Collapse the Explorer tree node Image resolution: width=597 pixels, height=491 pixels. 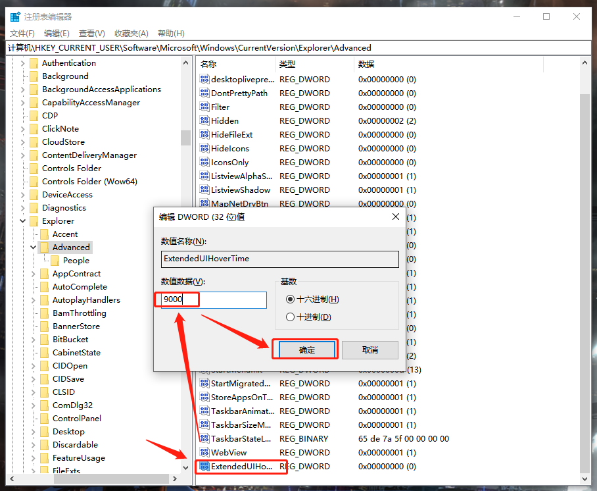click(23, 220)
